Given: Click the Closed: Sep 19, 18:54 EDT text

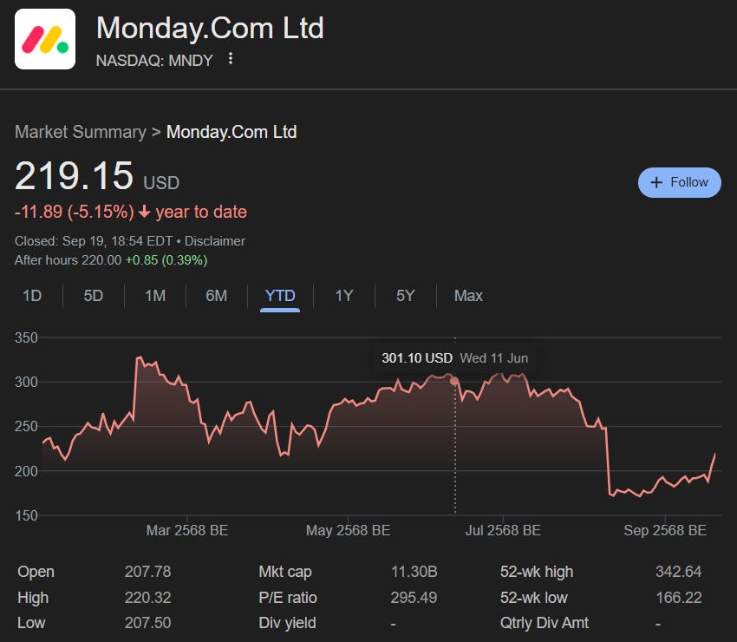Looking at the screenshot, I should pyautogui.click(x=94, y=241).
